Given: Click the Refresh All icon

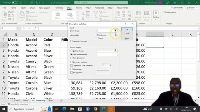Looking at the screenshot, I should tap(22, 14).
